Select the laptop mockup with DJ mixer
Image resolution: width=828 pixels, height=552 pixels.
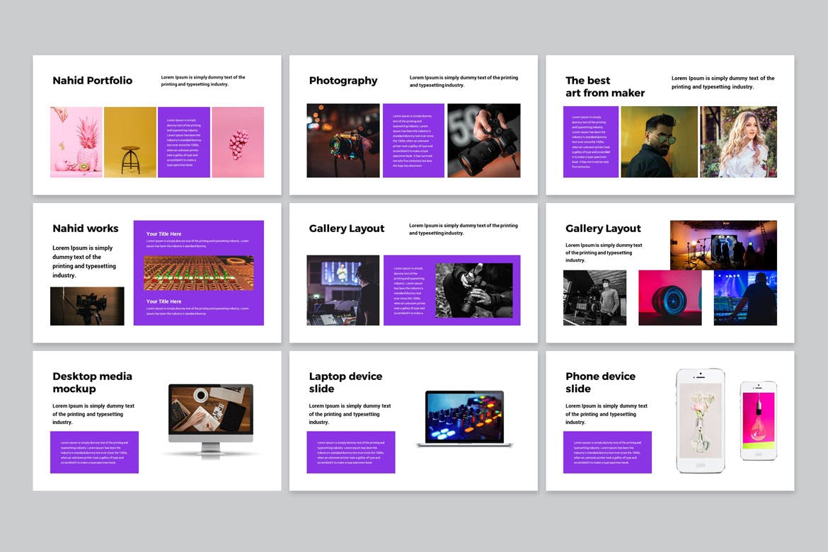(x=464, y=418)
